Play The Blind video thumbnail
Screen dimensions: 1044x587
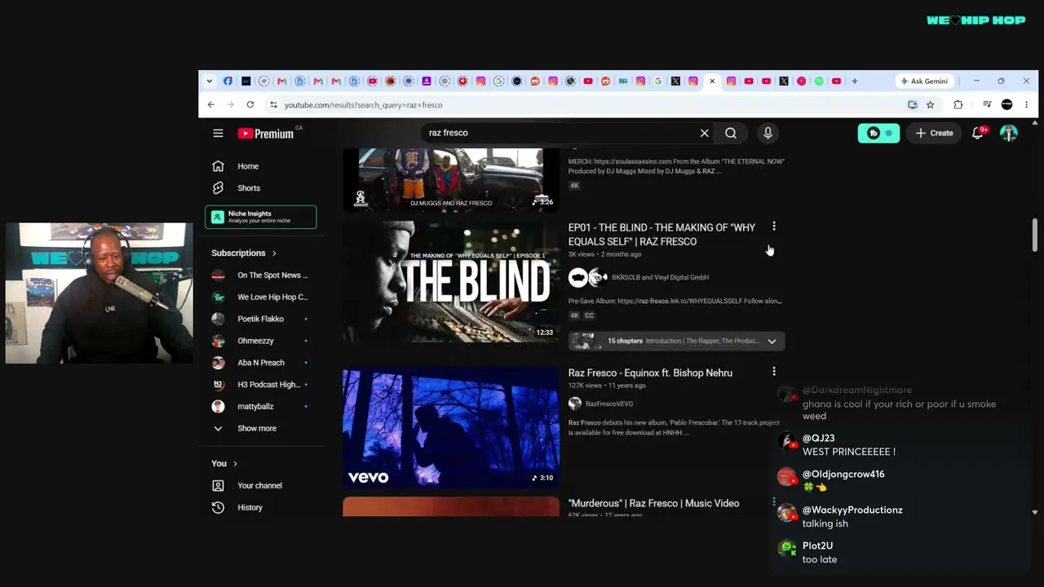point(451,281)
